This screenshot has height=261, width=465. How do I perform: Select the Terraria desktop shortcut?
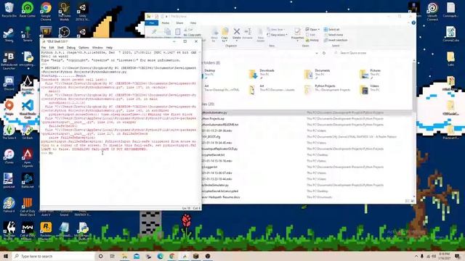click(x=28, y=34)
